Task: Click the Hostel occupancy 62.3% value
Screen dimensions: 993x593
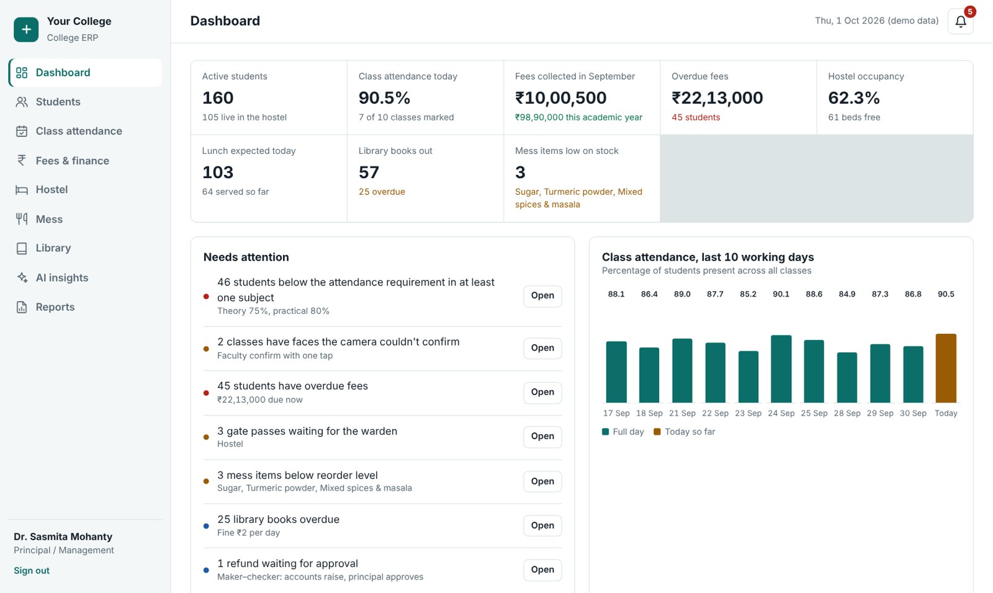Action: pos(854,98)
